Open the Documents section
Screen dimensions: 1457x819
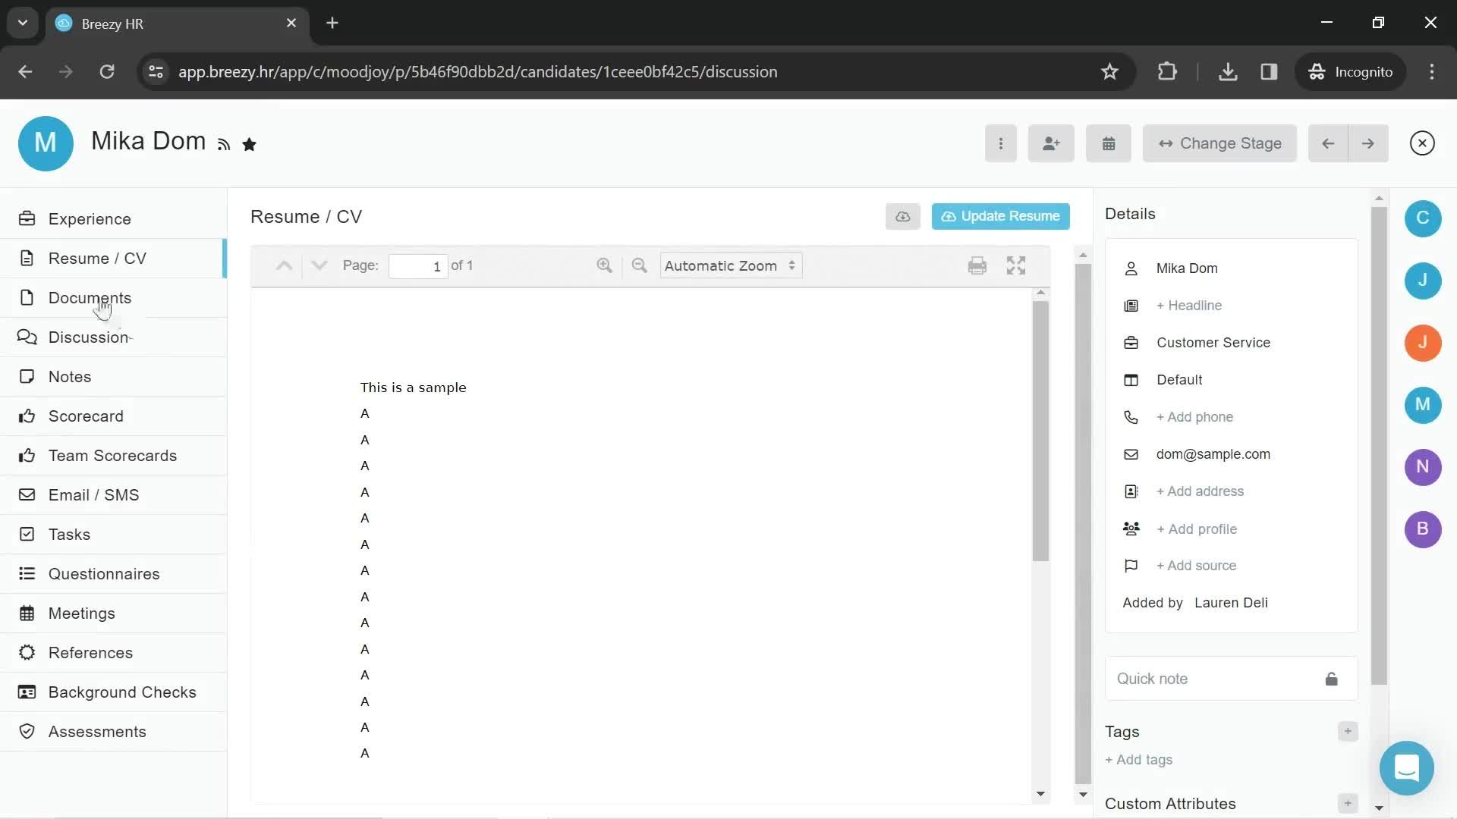pyautogui.click(x=114, y=298)
